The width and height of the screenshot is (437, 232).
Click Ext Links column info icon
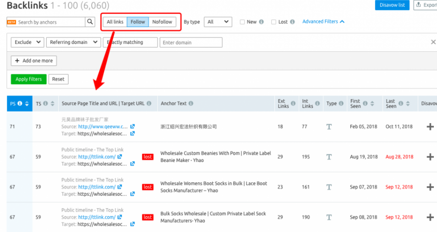coord(293,103)
